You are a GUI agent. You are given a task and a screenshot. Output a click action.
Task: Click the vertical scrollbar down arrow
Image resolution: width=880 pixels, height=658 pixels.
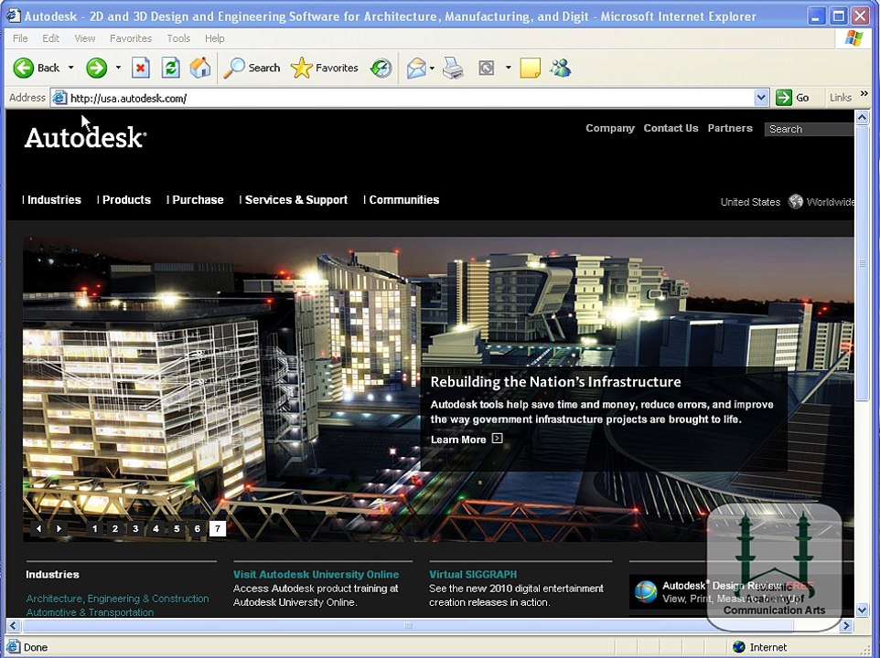(862, 610)
